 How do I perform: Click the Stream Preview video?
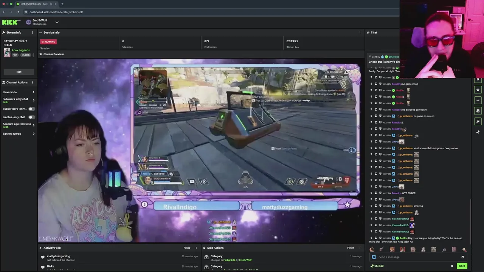click(x=200, y=150)
